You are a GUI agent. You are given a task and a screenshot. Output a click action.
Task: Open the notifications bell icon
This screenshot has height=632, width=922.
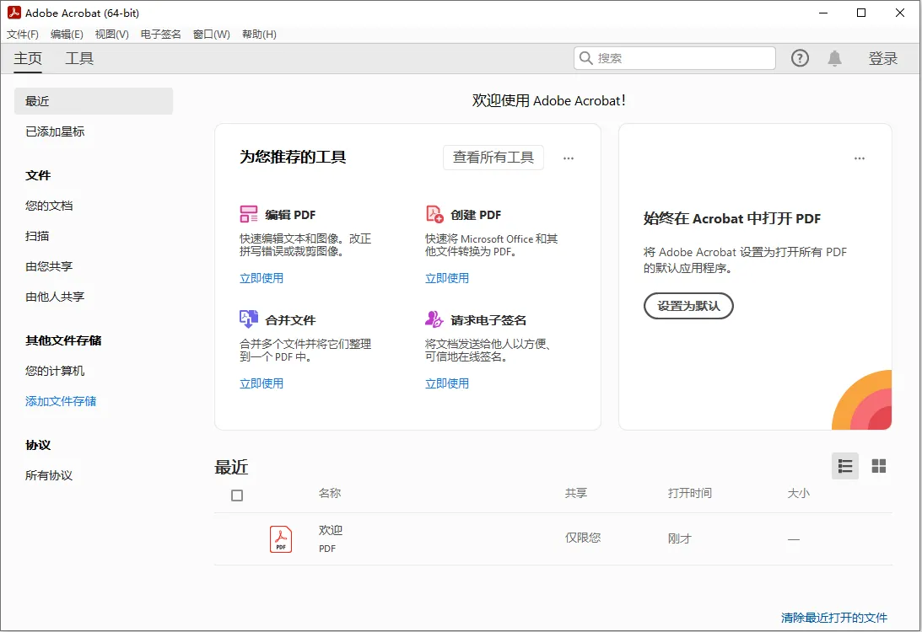834,58
